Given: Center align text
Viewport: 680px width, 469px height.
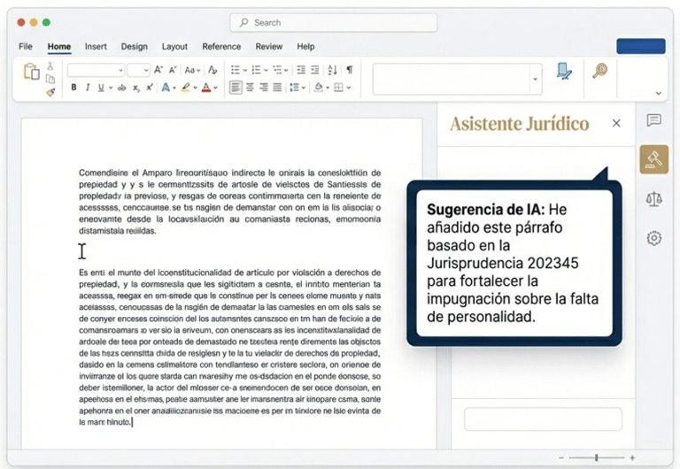Looking at the screenshot, I should pyautogui.click(x=251, y=88).
